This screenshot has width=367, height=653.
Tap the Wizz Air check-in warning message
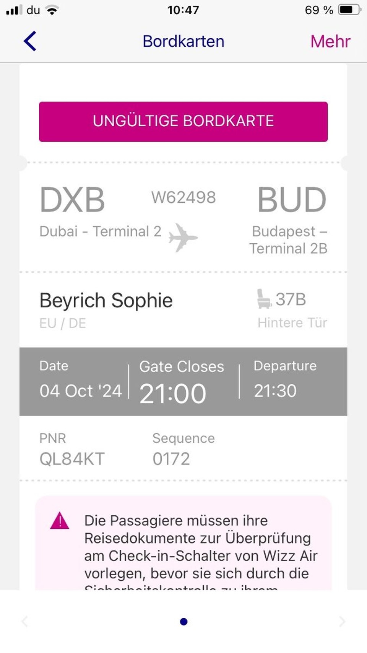click(x=200, y=547)
